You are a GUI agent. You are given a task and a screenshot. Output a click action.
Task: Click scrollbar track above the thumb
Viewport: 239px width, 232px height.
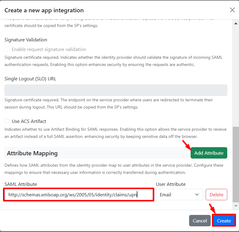click(x=236, y=75)
